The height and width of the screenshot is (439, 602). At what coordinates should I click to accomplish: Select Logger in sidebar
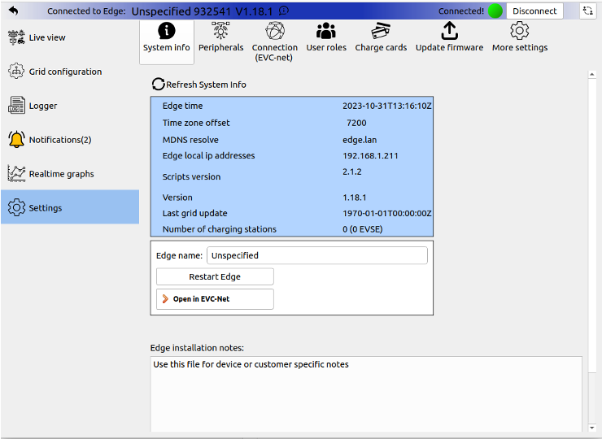pos(43,106)
